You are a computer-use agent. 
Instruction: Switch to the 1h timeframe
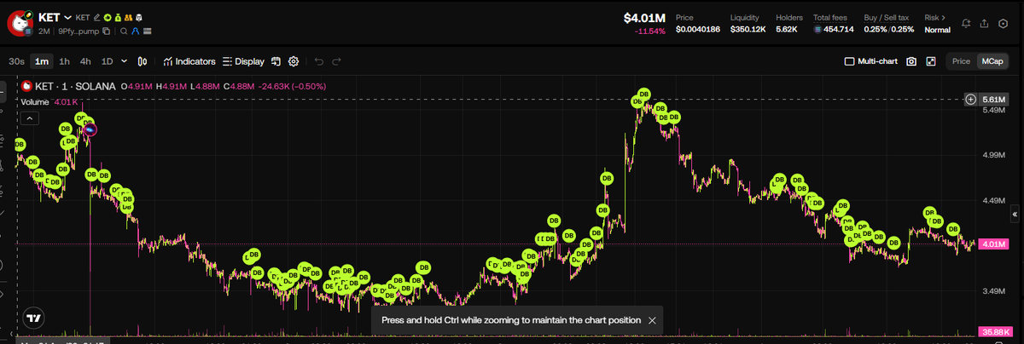click(64, 61)
